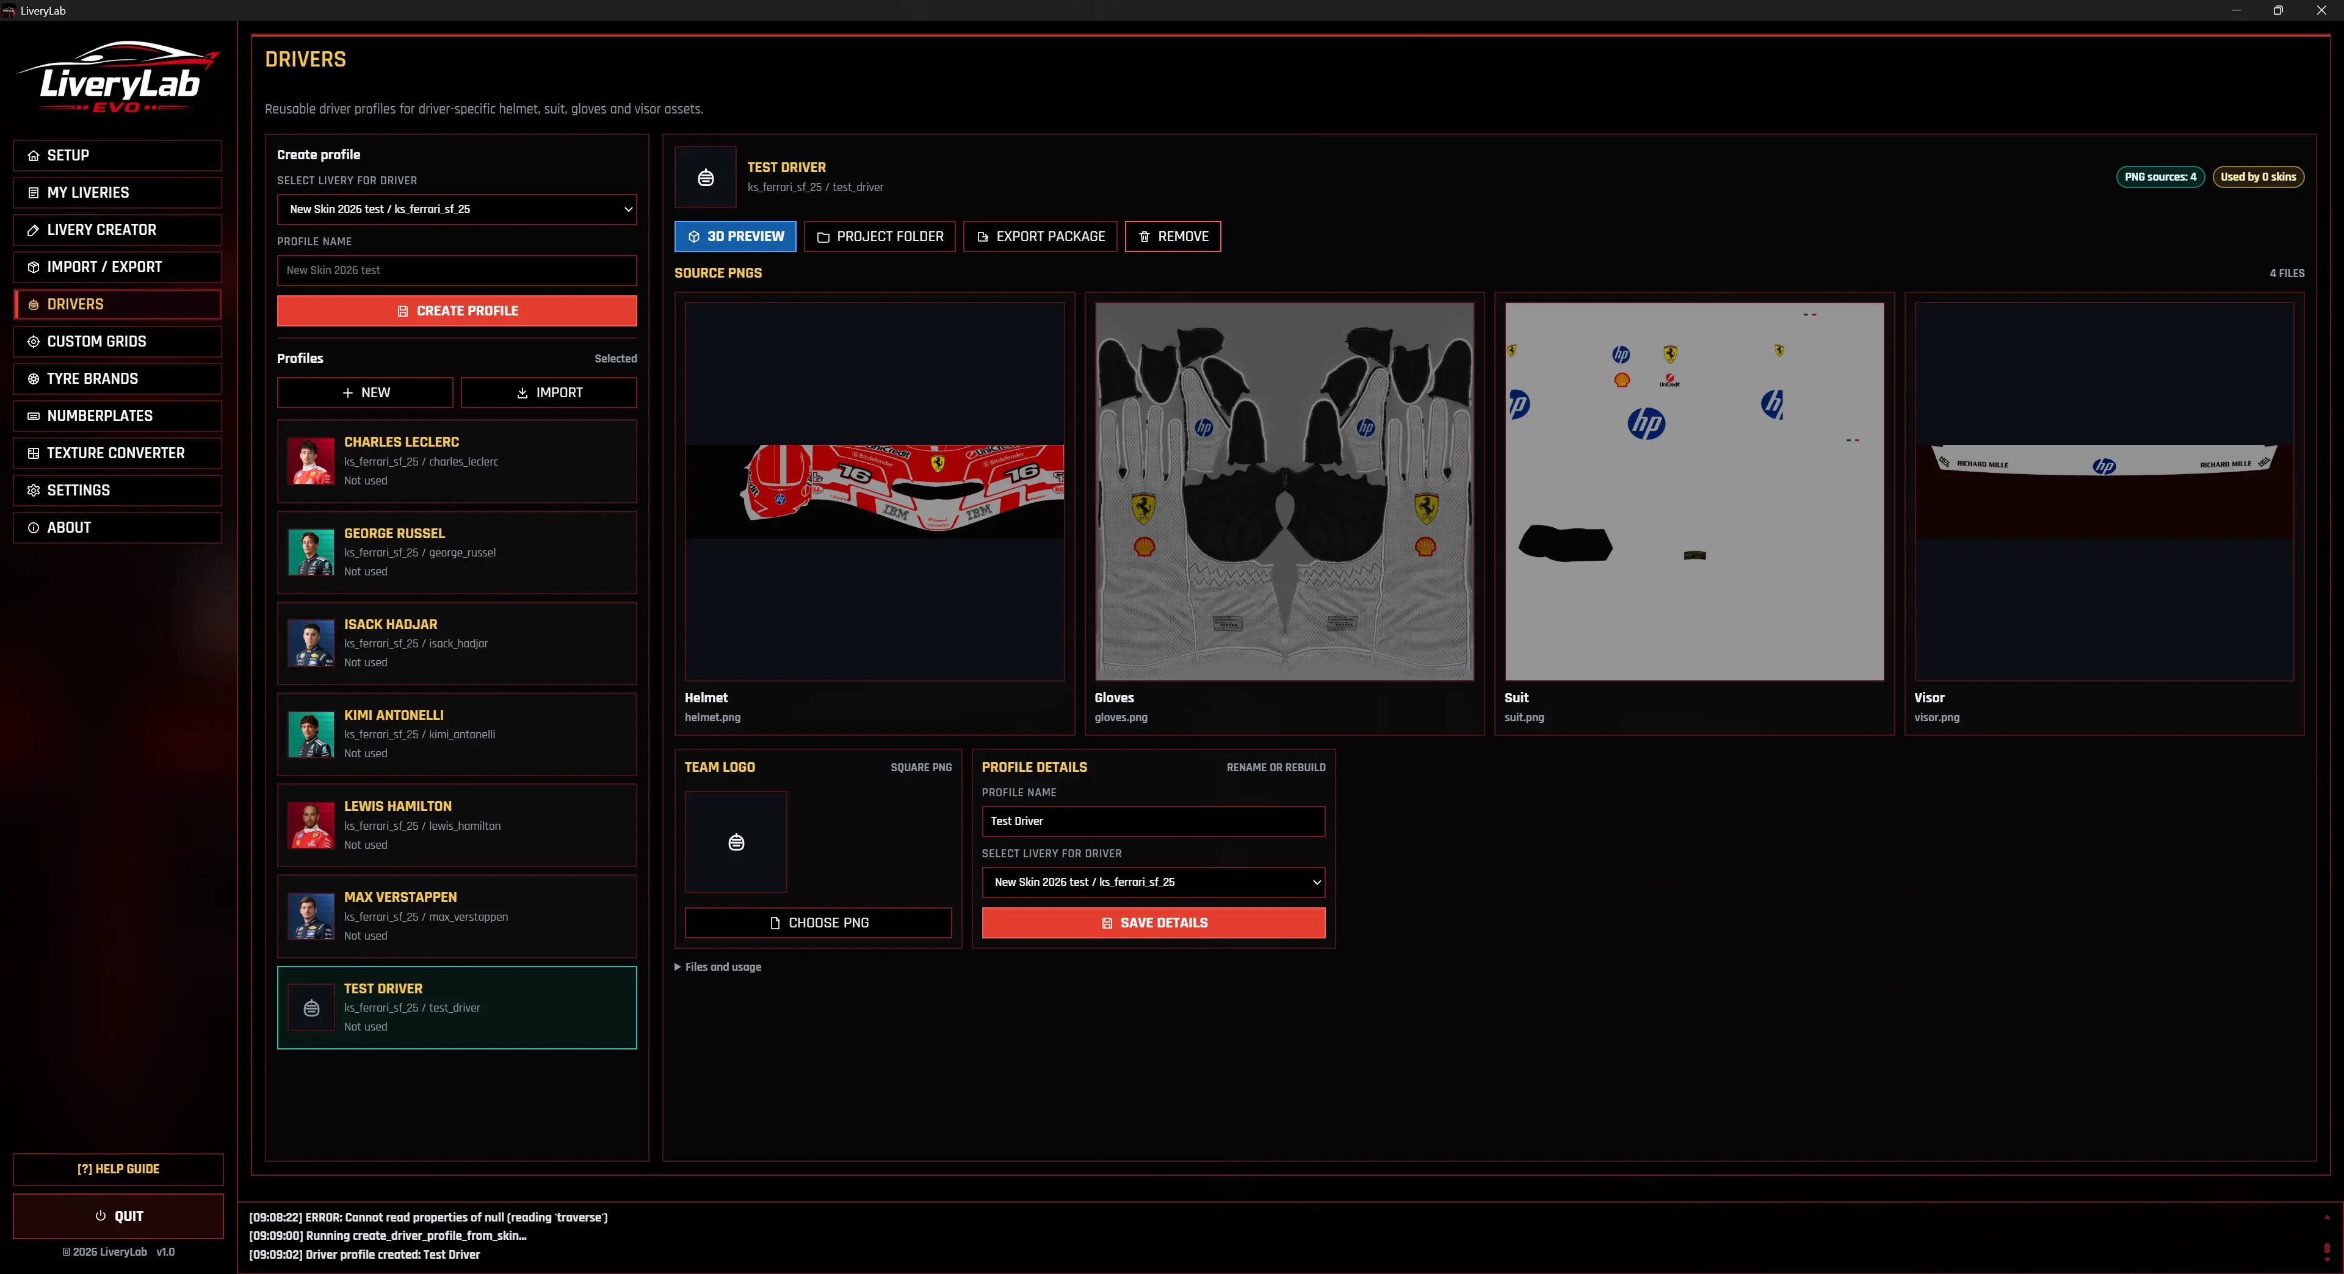2344x1274 pixels.
Task: Click the tyre icon beside Tyre Brands
Action: [34, 379]
